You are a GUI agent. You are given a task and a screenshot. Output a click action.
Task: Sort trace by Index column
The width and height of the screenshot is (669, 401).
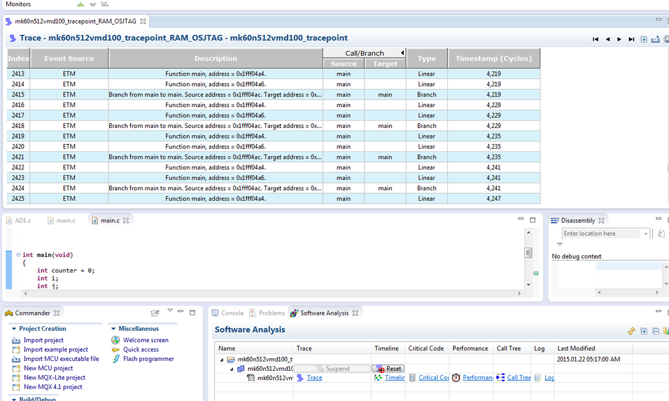[18, 58]
